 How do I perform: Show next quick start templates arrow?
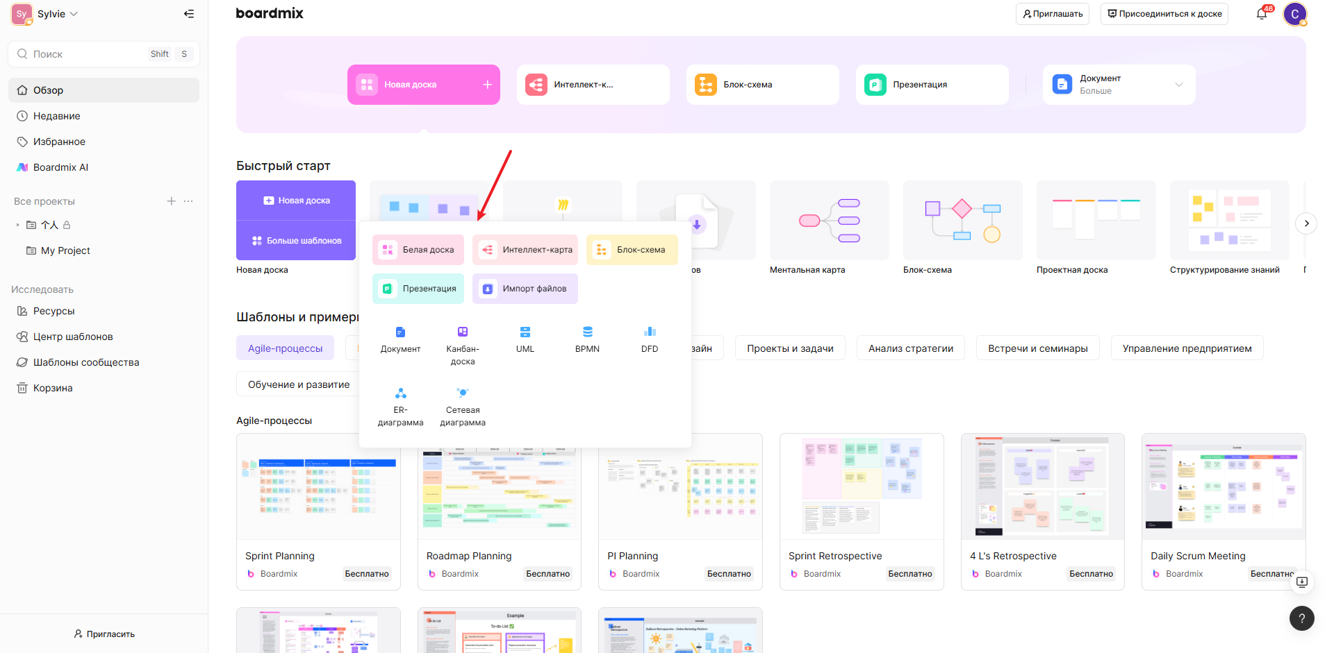coord(1306,223)
